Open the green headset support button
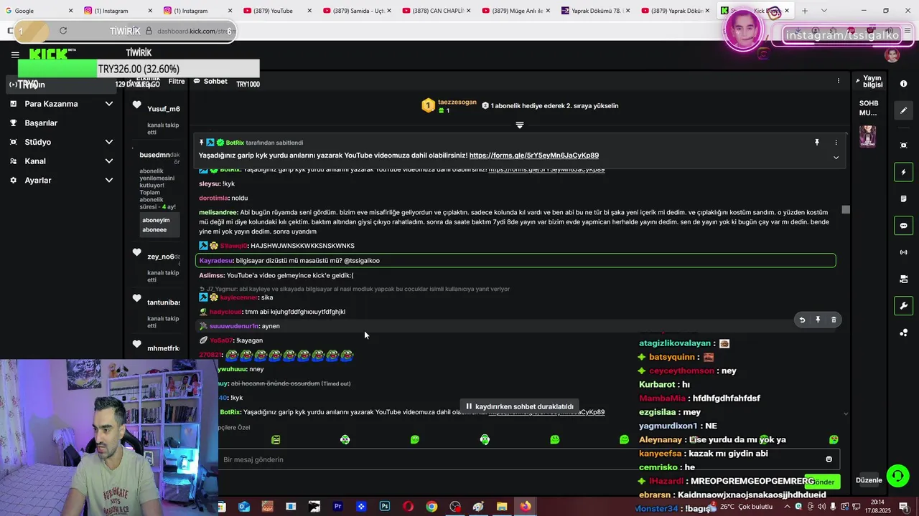This screenshot has height=516, width=919. coord(897,476)
